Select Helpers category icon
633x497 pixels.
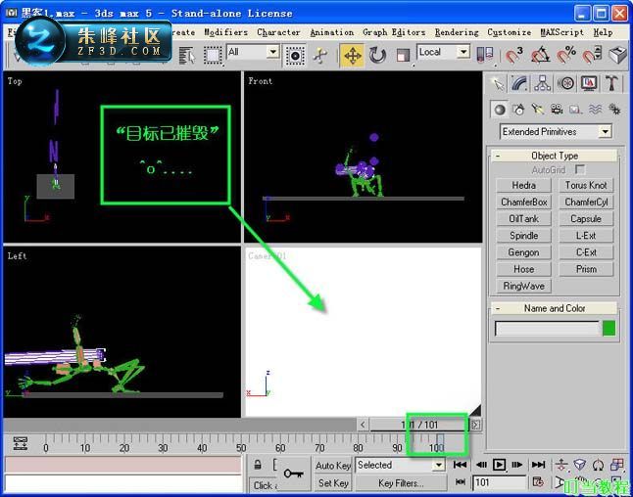coord(575,110)
